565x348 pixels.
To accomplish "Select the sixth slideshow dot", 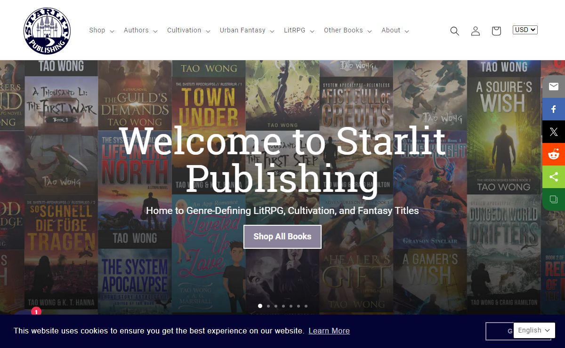I will 298,306.
